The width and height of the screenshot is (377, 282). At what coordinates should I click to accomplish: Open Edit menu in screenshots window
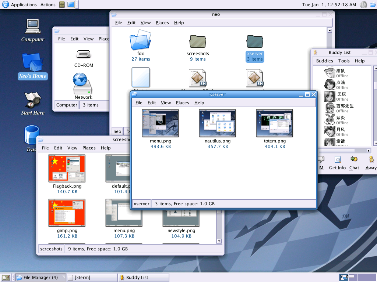click(58, 148)
